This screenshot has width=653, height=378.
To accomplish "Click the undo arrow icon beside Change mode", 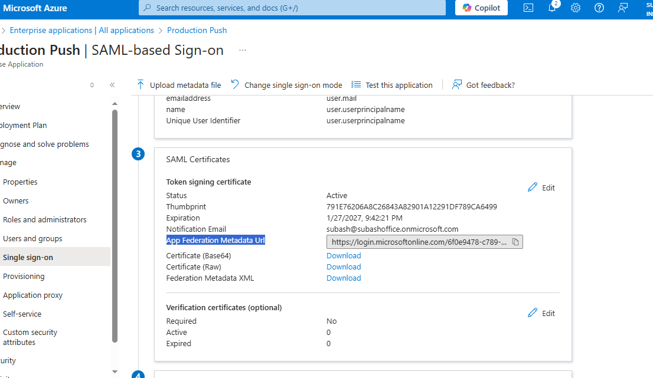I will pos(235,84).
